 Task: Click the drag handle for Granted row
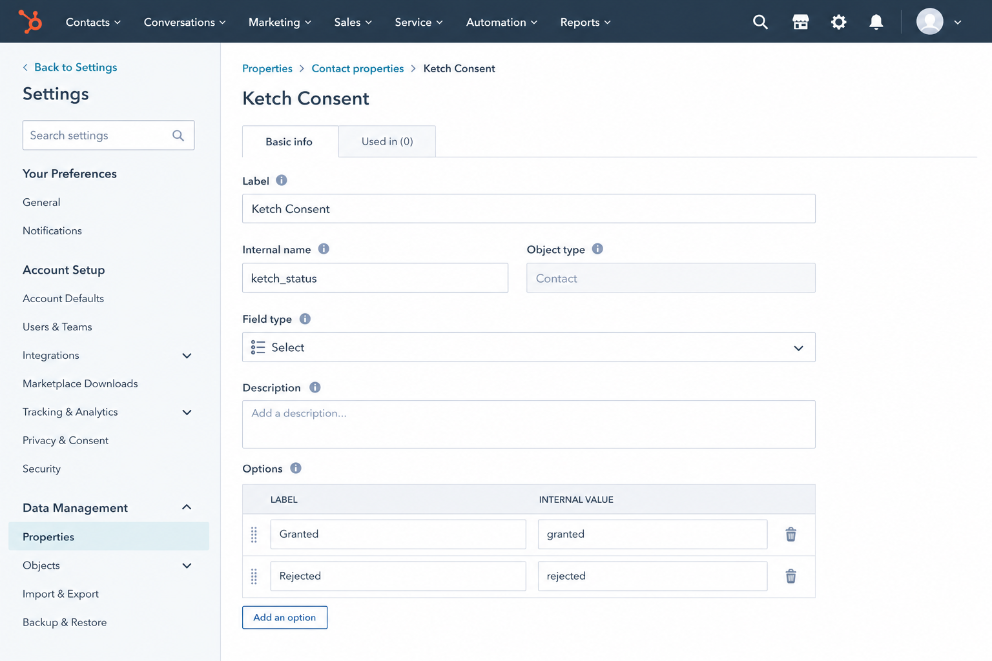tap(254, 534)
